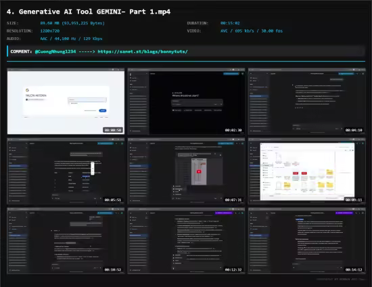Open the thumbnail stamped 00:09:11
372x287 pixels.
[307, 171]
